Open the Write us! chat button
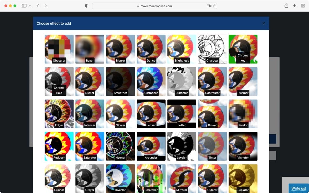The height and width of the screenshot is (193, 309). [298, 188]
